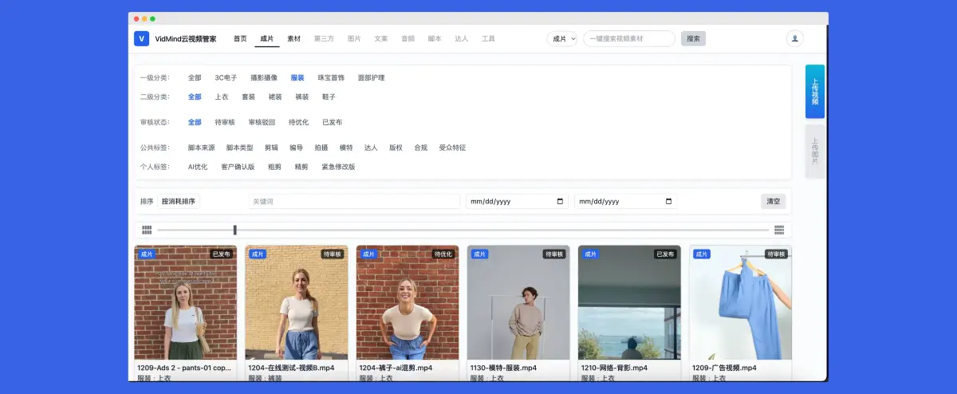The width and height of the screenshot is (957, 394).
Task: Expand the 剪辑 public tag
Action: click(272, 148)
